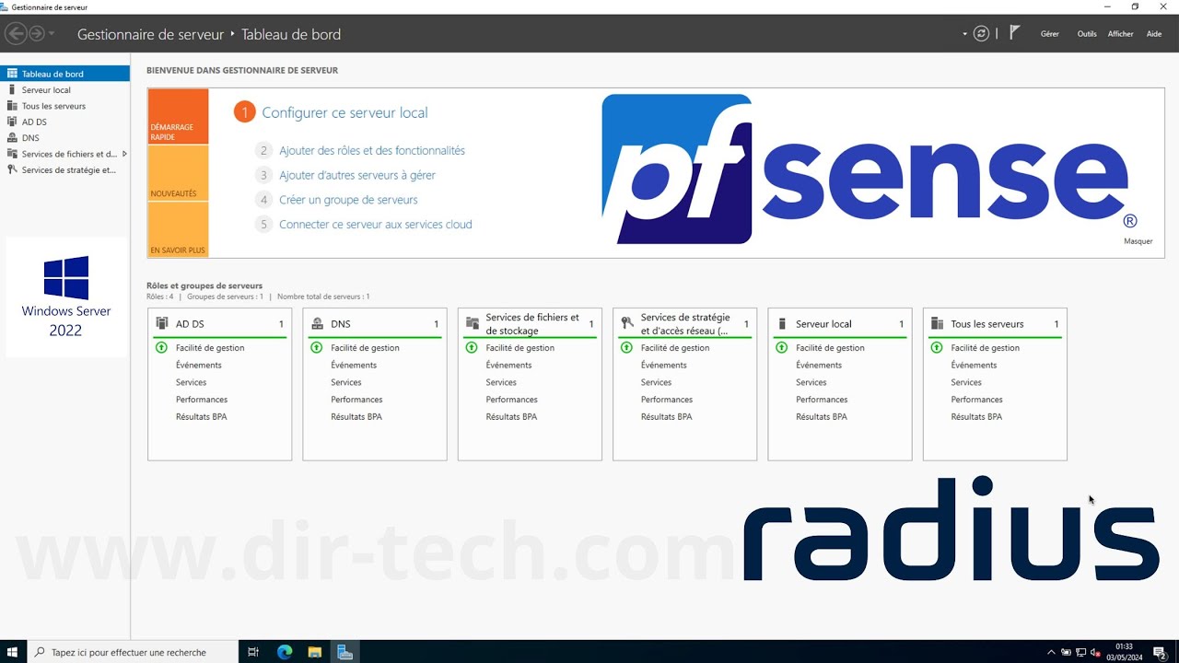1179x663 pixels.
Task: Click Ajouter d'autres serveurs à gérer
Action: point(357,175)
